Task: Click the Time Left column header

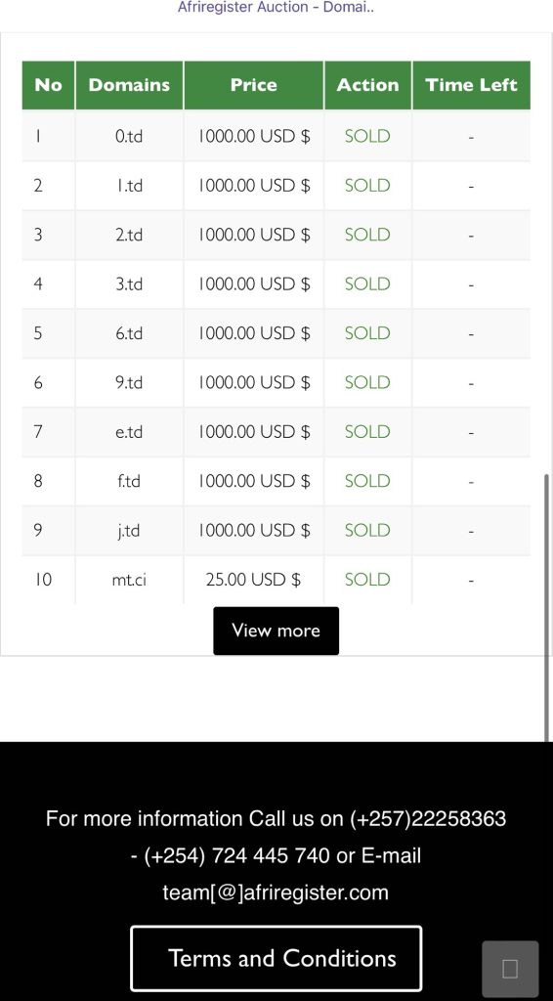Action: pyautogui.click(x=471, y=85)
